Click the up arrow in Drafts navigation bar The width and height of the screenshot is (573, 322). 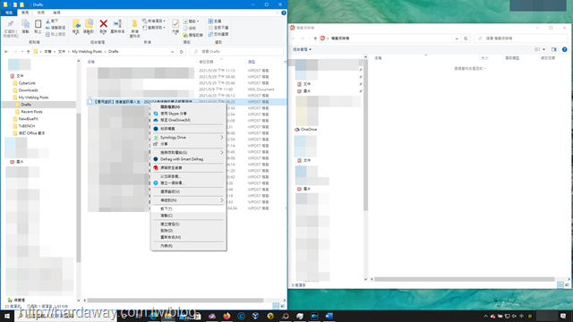(x=28, y=52)
